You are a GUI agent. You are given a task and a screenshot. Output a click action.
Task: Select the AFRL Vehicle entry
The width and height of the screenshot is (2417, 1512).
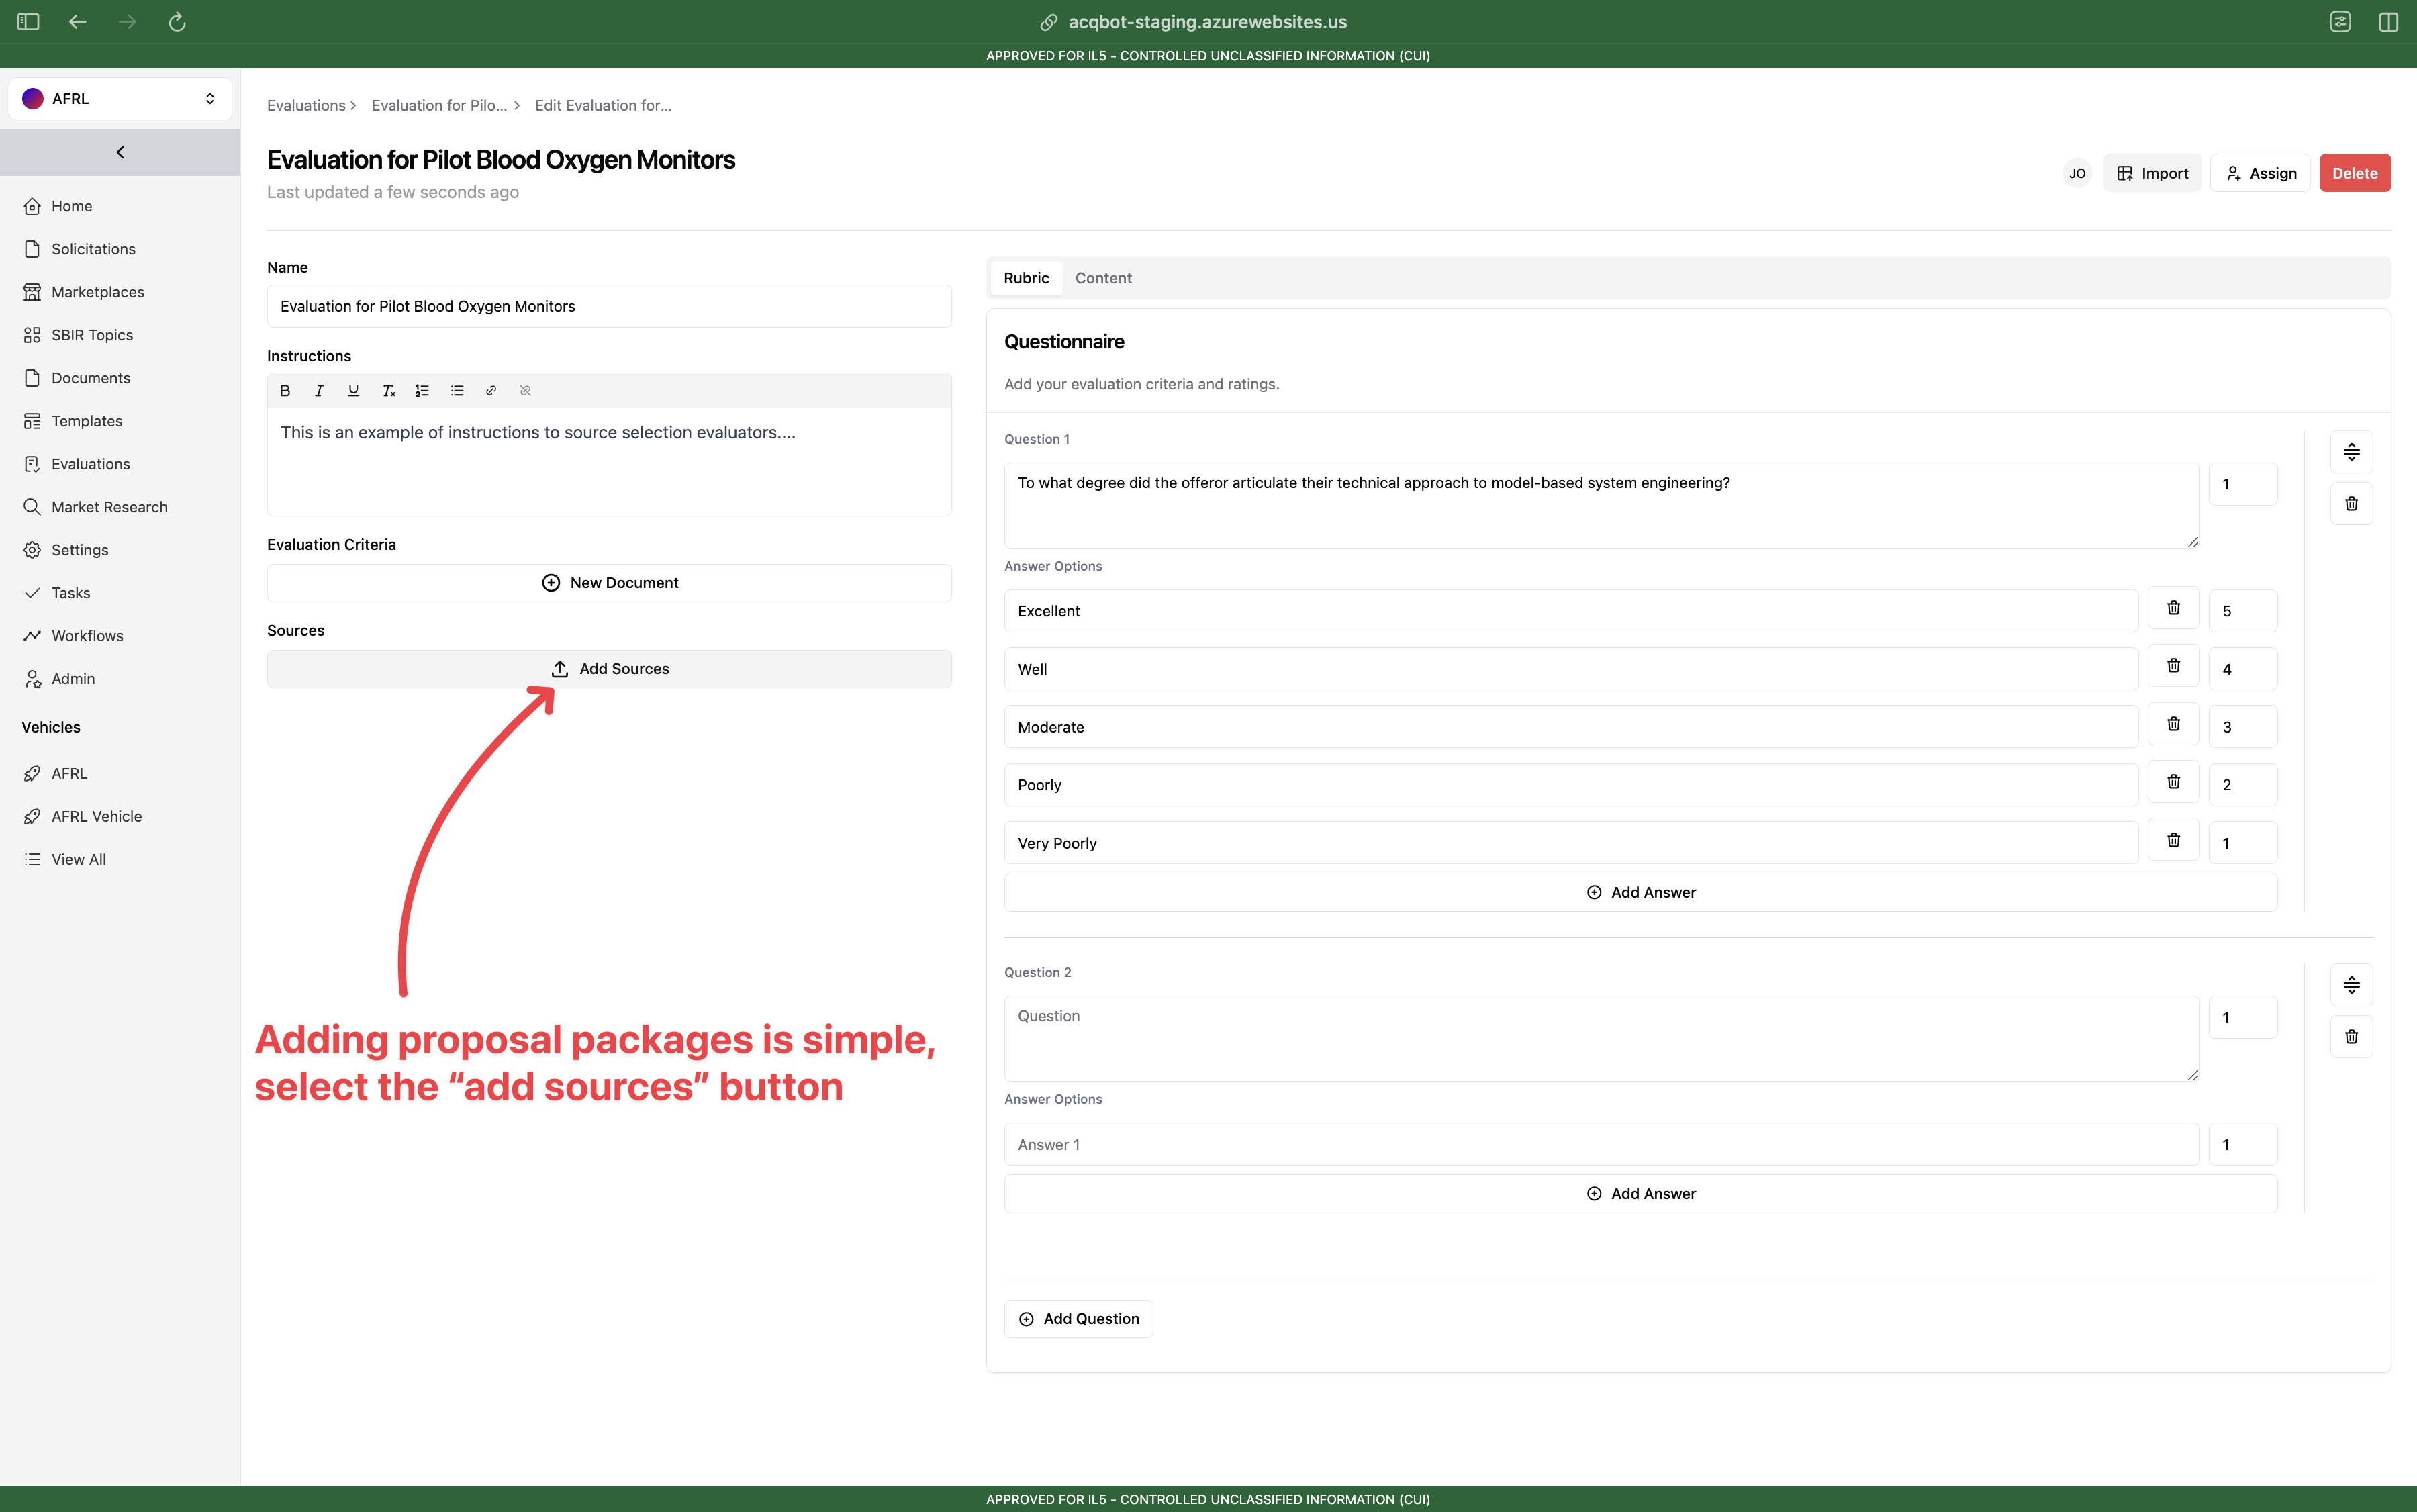click(96, 817)
